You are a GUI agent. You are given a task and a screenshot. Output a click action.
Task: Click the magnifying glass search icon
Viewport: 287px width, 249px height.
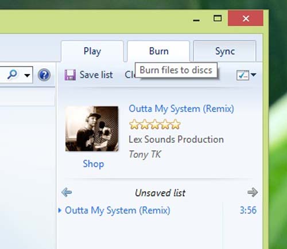tap(12, 75)
